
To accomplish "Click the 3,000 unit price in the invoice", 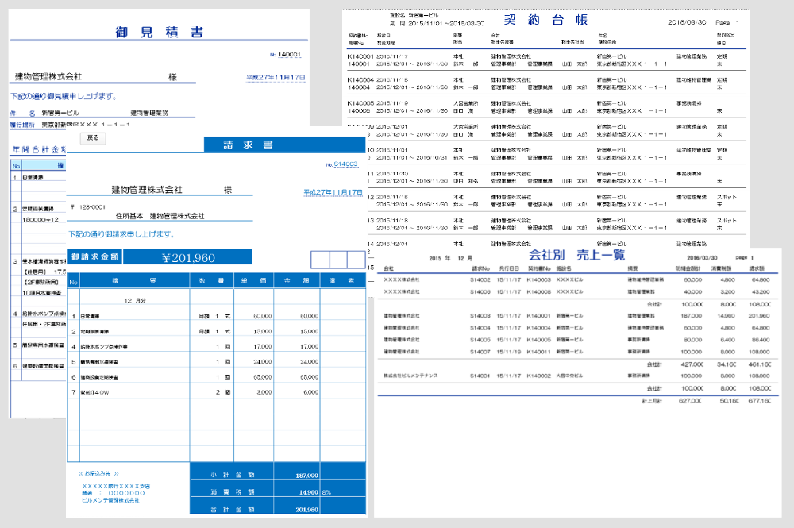I will [264, 392].
